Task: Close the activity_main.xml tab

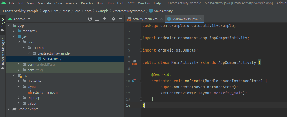Action: click(161, 19)
